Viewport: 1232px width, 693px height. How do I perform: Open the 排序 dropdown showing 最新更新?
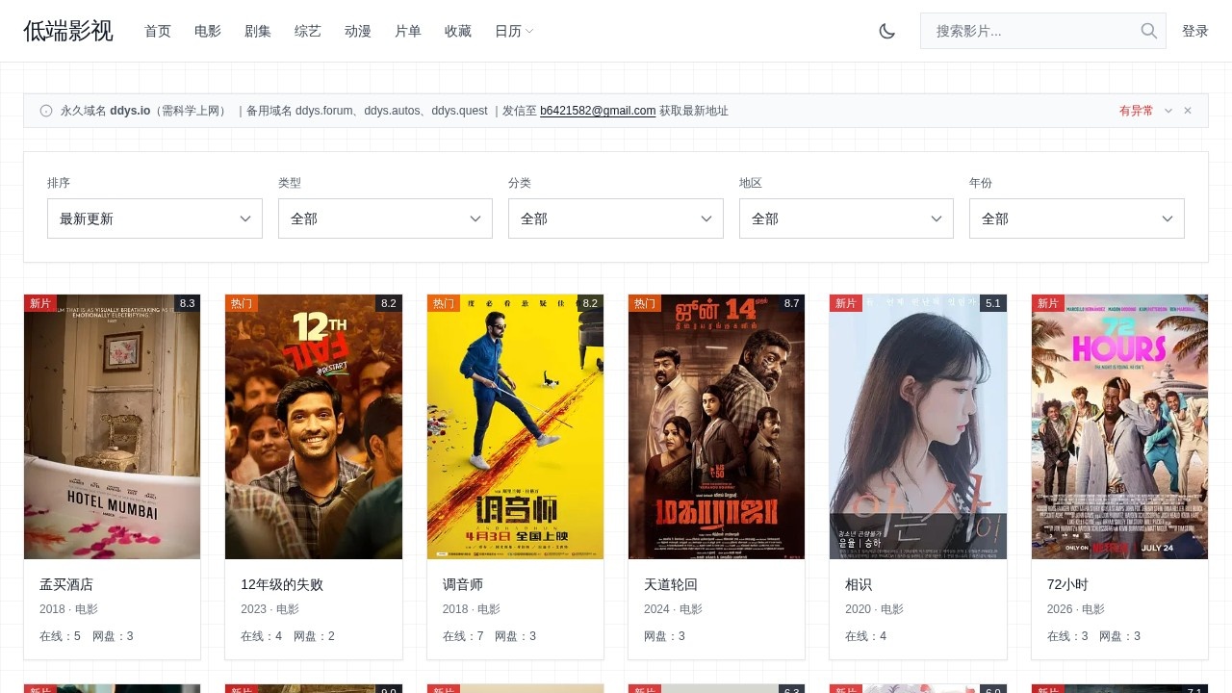[155, 218]
